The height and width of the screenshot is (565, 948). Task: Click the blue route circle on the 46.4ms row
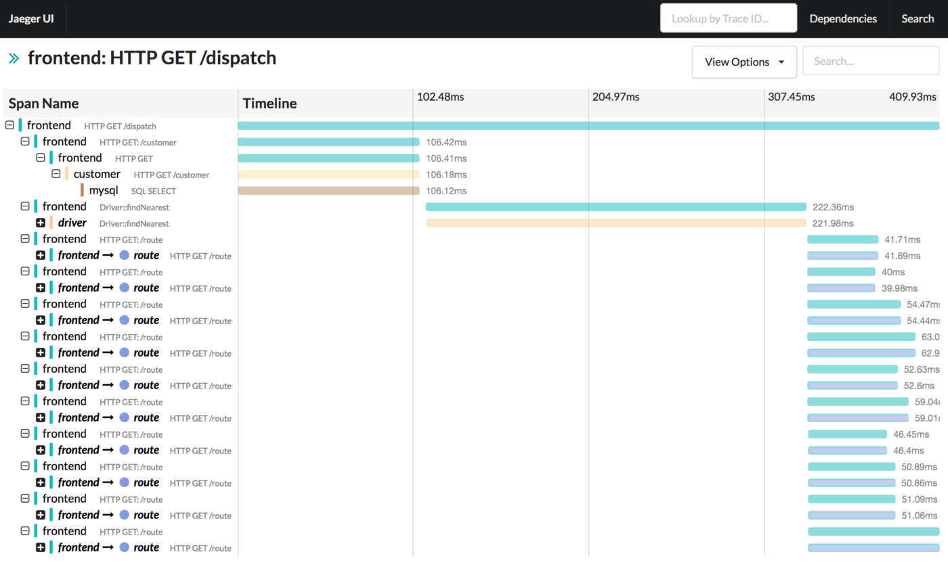[x=124, y=450]
